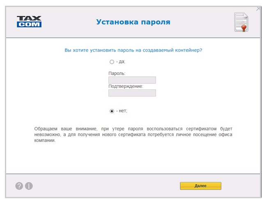Select the "нет" radio button
Screen dimensions: 262x199
pyautogui.click(x=112, y=111)
